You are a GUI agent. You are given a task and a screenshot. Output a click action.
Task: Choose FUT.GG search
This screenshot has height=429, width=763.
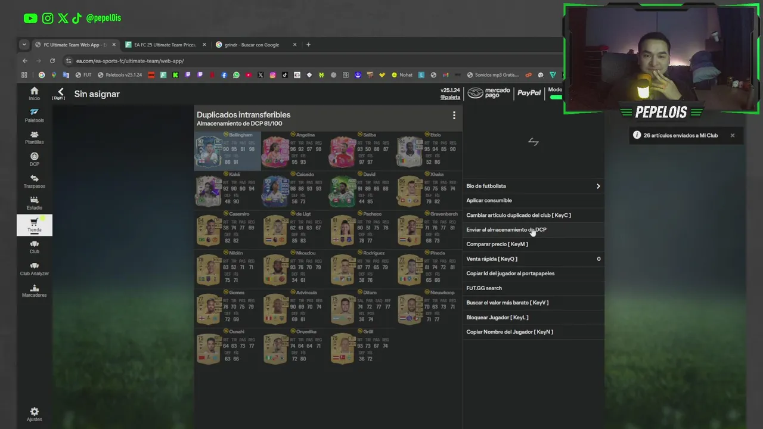(x=534, y=288)
